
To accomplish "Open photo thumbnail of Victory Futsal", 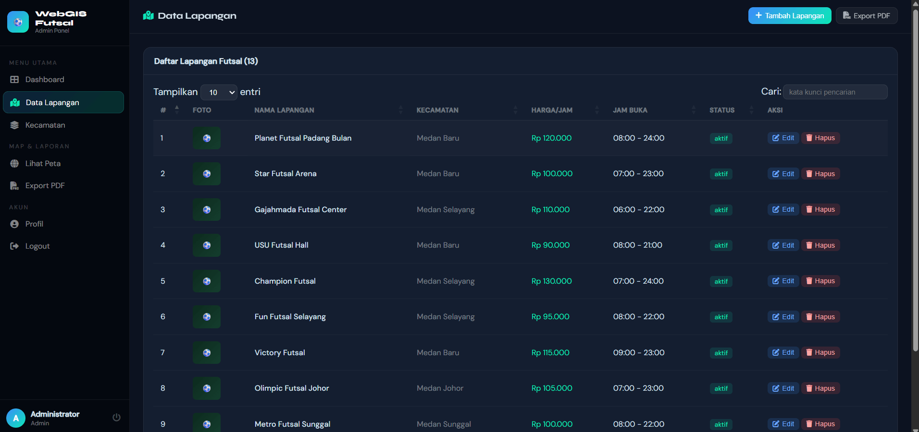I will pos(207,353).
